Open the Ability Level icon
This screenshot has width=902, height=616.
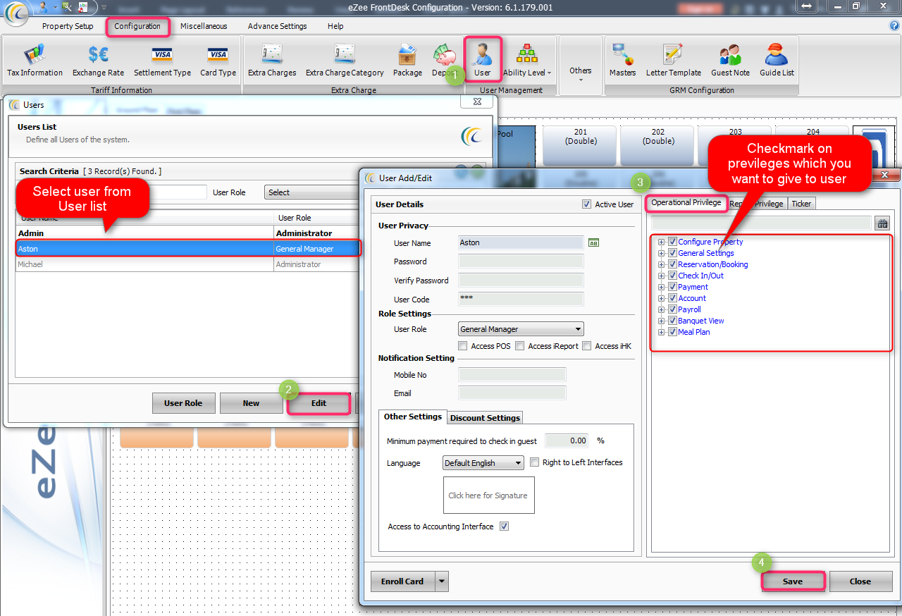point(527,61)
